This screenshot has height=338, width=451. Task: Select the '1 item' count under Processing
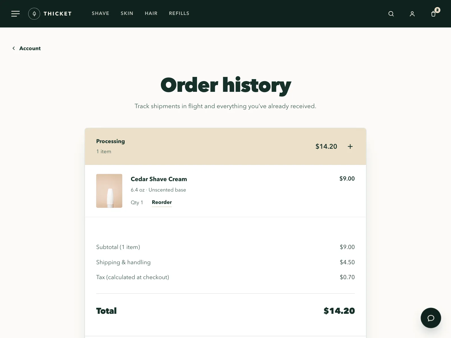point(104,152)
